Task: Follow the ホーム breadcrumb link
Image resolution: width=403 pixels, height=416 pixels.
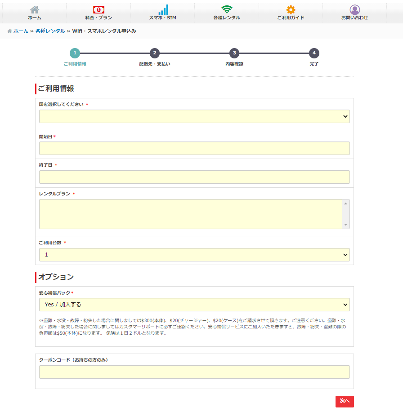Action: click(21, 31)
